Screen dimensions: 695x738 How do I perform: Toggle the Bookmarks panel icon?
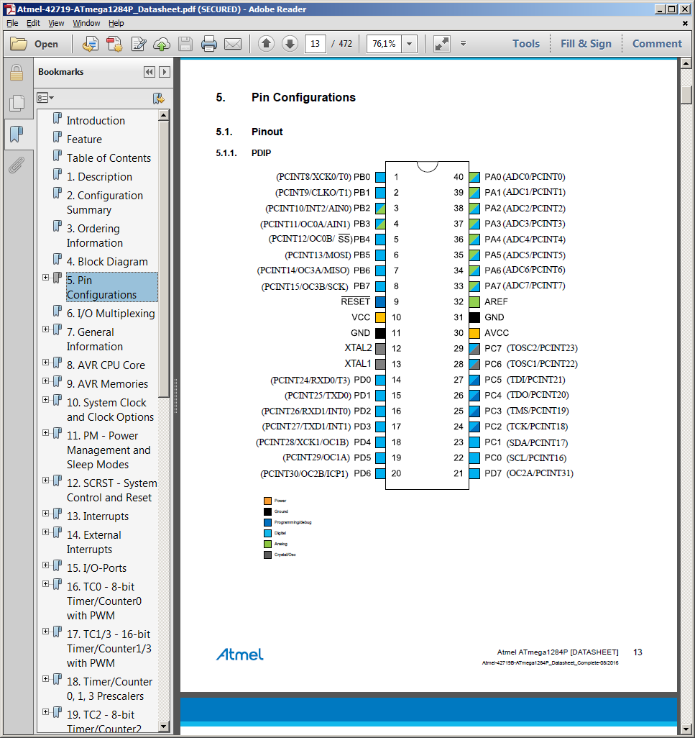click(17, 134)
